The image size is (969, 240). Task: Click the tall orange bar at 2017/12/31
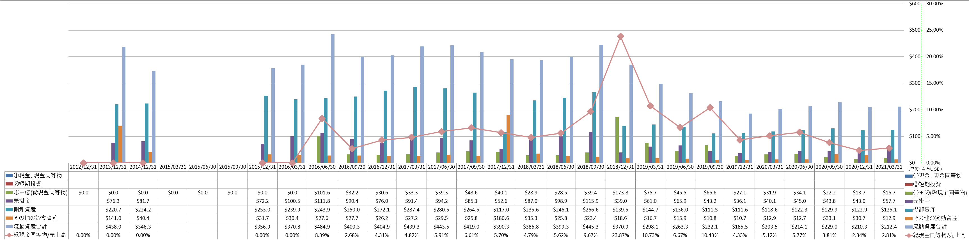pos(508,139)
